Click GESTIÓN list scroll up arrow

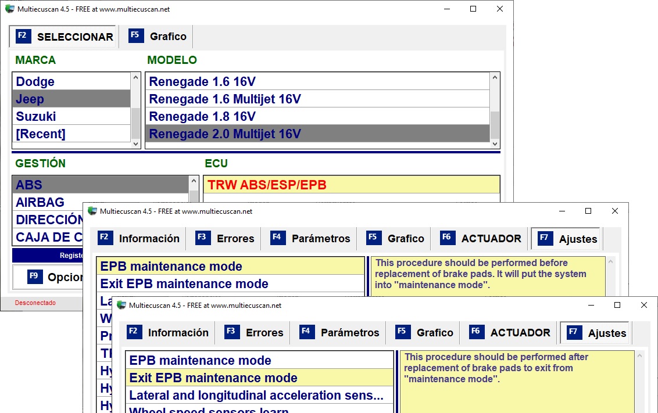pyautogui.click(x=194, y=181)
